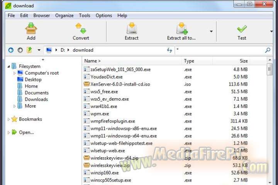
Task: Open the navigation history dropdown arrow
Action: pyautogui.click(x=39, y=50)
